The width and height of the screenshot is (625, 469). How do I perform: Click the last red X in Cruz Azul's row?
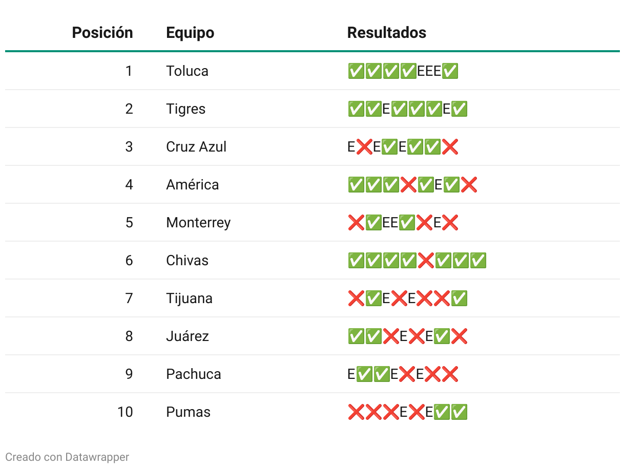[450, 147]
